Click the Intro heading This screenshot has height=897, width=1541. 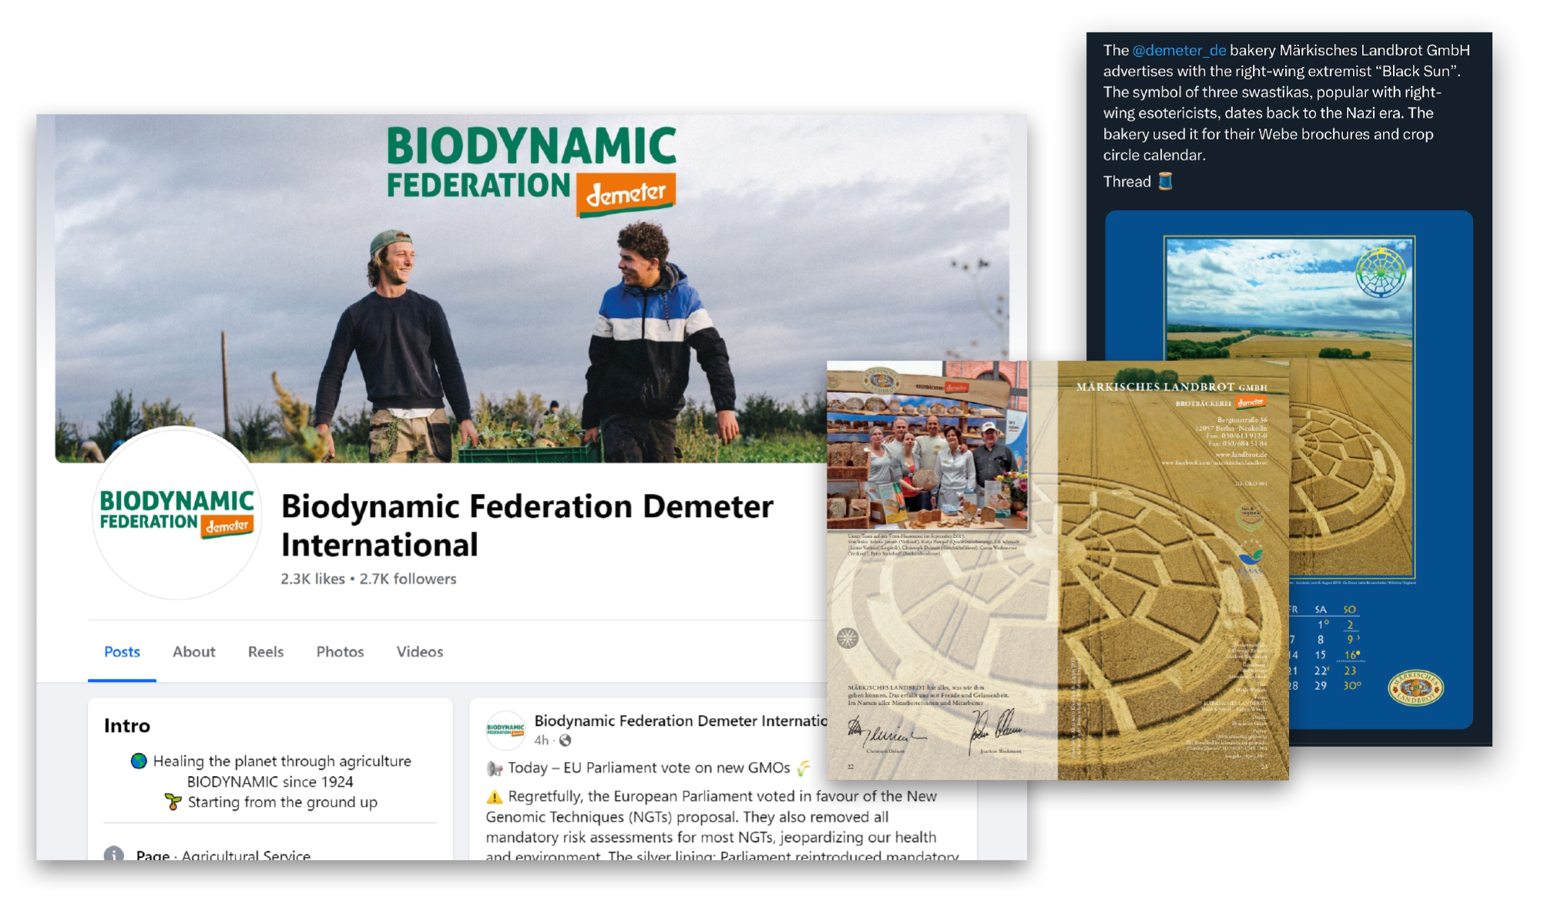pos(127,726)
